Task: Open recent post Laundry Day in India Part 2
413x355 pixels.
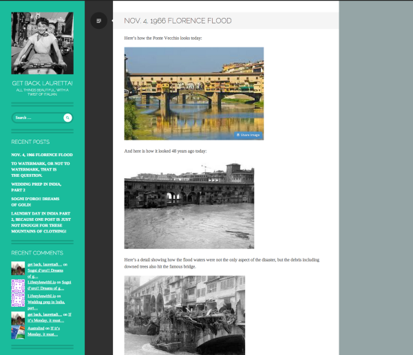Action: point(41,222)
